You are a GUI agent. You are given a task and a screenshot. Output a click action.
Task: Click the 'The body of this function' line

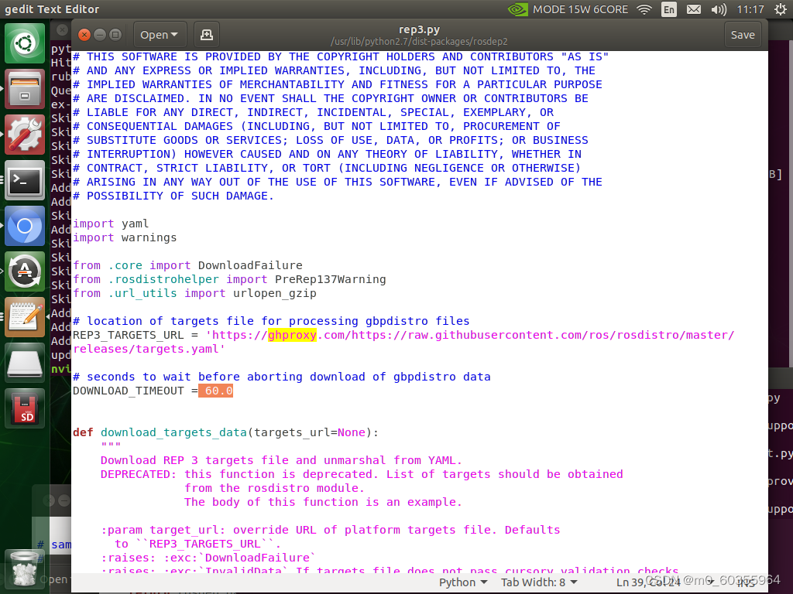click(x=323, y=501)
